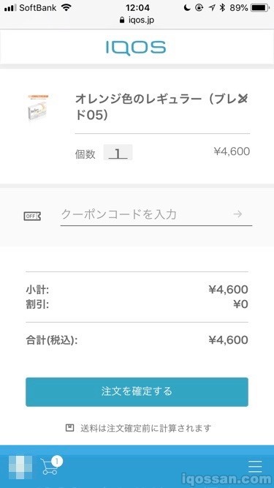Click the IQOS logo
Image resolution: width=274 pixels, height=488 pixels.
136,48
